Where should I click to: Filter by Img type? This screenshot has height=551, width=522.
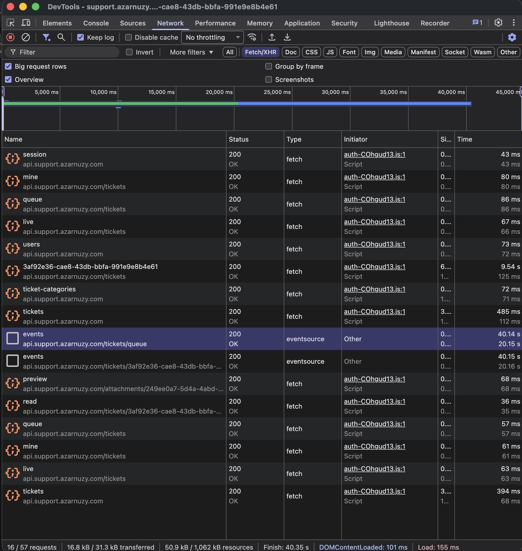click(370, 52)
